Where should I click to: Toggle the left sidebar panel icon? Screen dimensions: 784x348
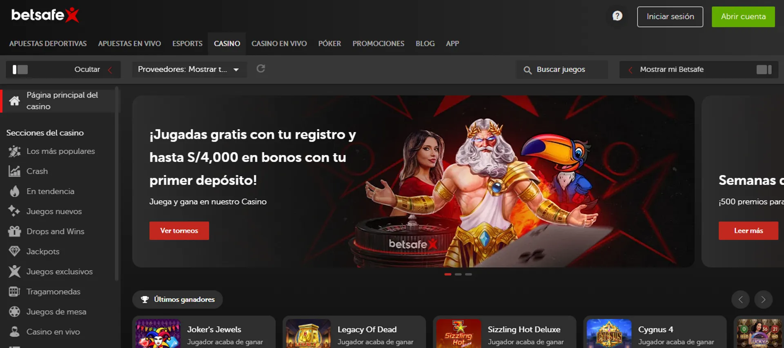pyautogui.click(x=20, y=69)
